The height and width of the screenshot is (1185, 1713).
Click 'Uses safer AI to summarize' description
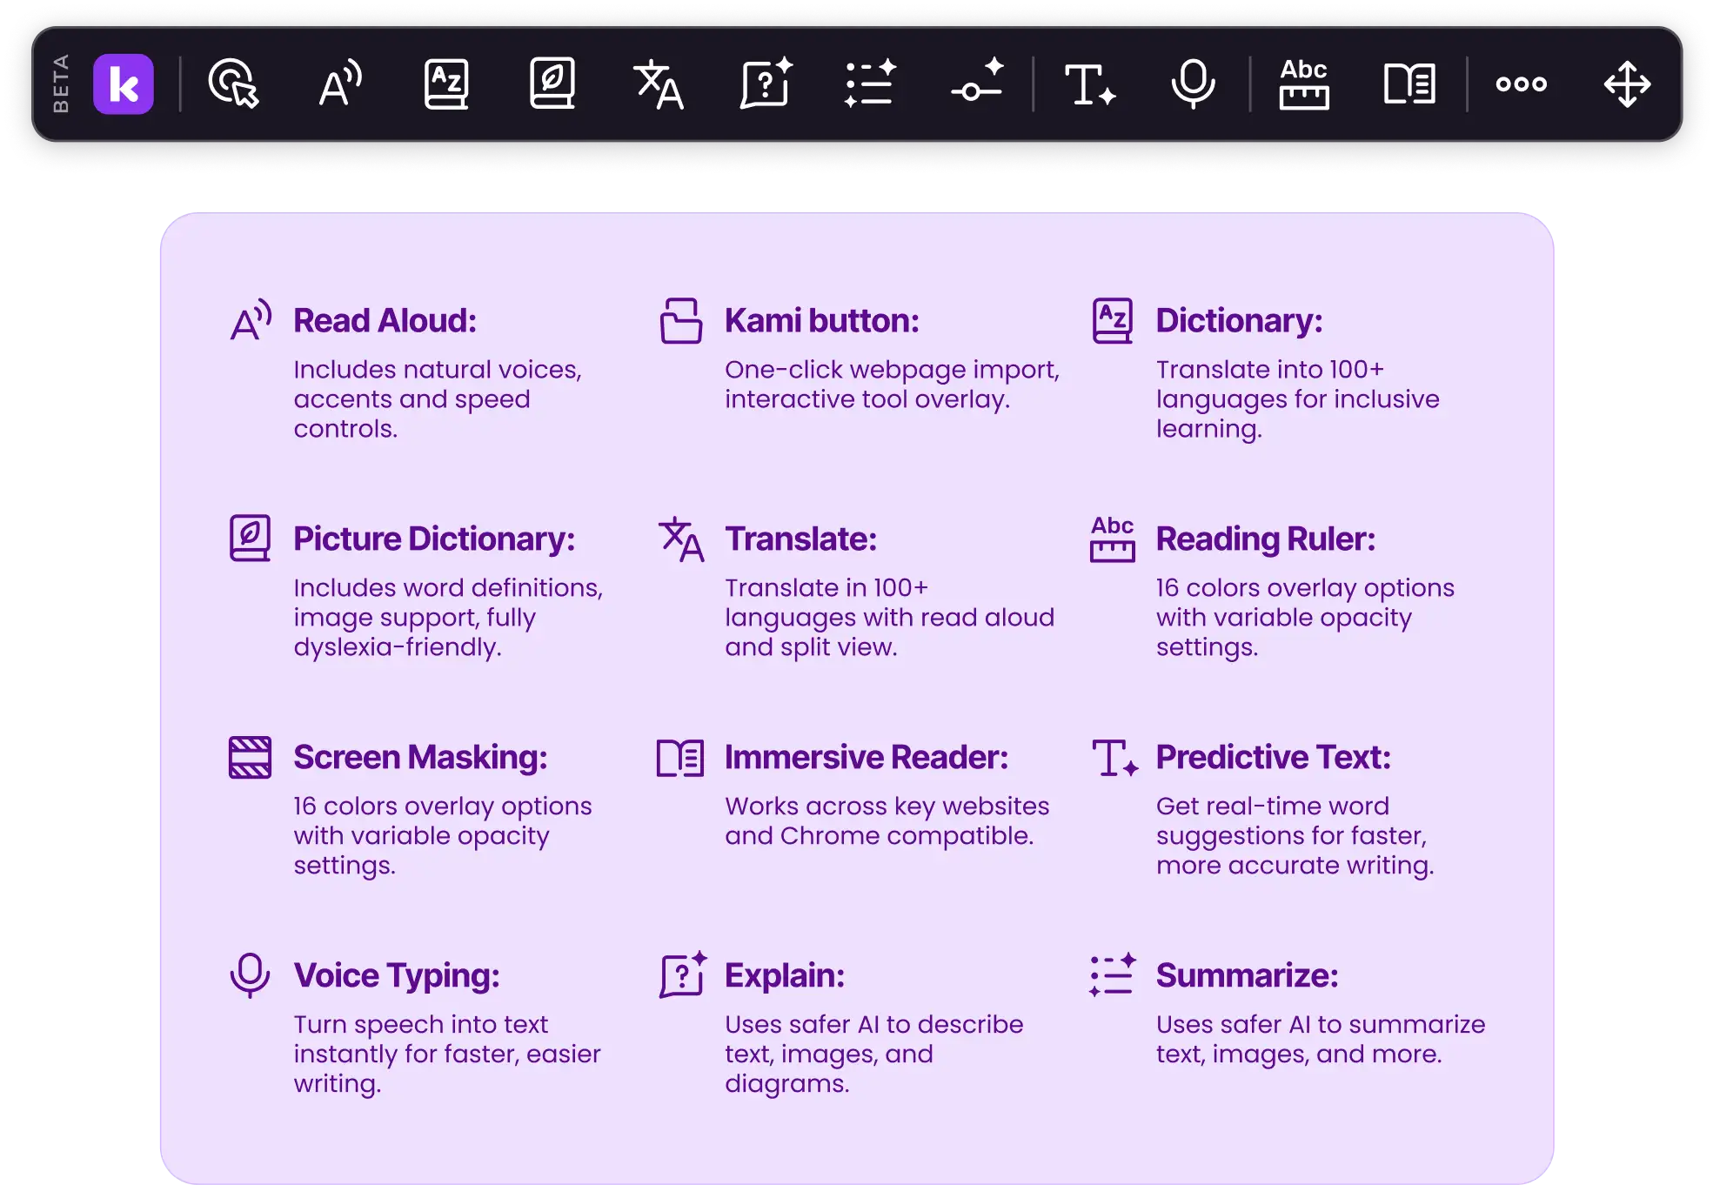[x=1320, y=1039]
